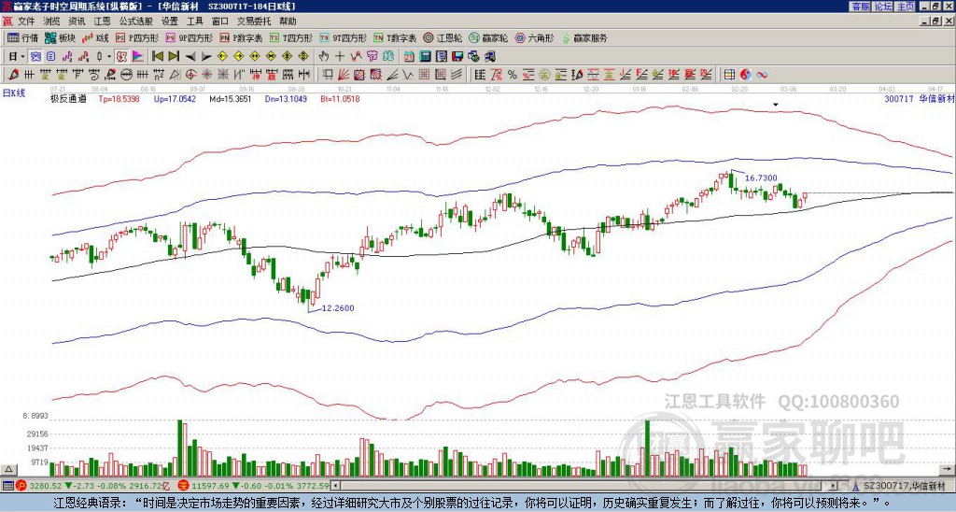The image size is (956, 512).
Task: Open the 江恩轮 tool
Action: pyautogui.click(x=442, y=37)
